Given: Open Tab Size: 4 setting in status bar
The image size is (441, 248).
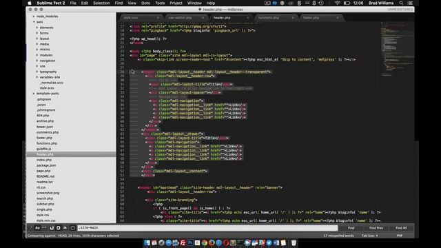Looking at the screenshot, I should [369, 236].
